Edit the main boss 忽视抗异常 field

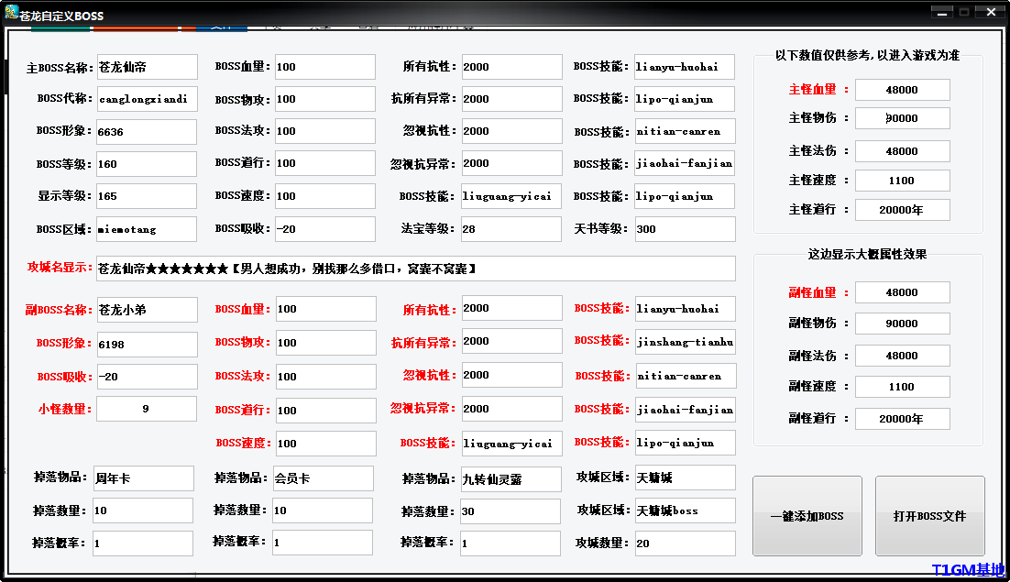click(x=512, y=163)
